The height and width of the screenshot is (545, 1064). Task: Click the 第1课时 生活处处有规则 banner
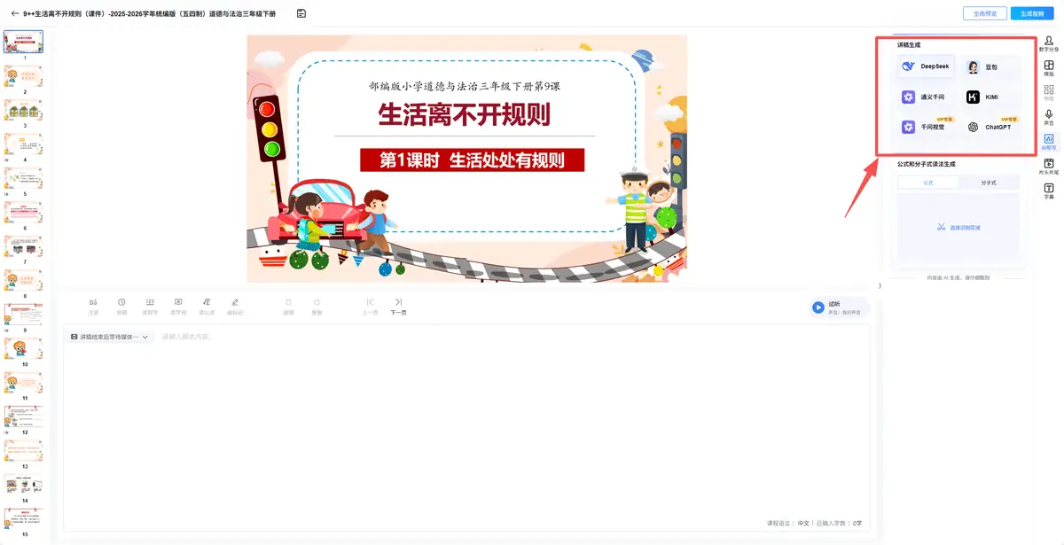[x=473, y=160]
